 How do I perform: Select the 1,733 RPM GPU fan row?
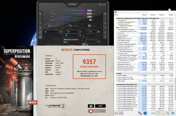145,28
